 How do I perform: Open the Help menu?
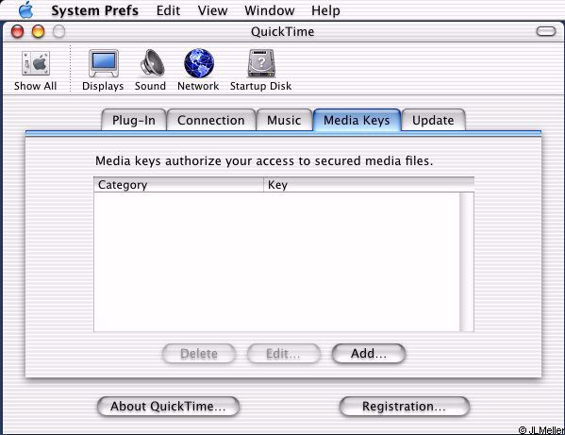click(325, 10)
